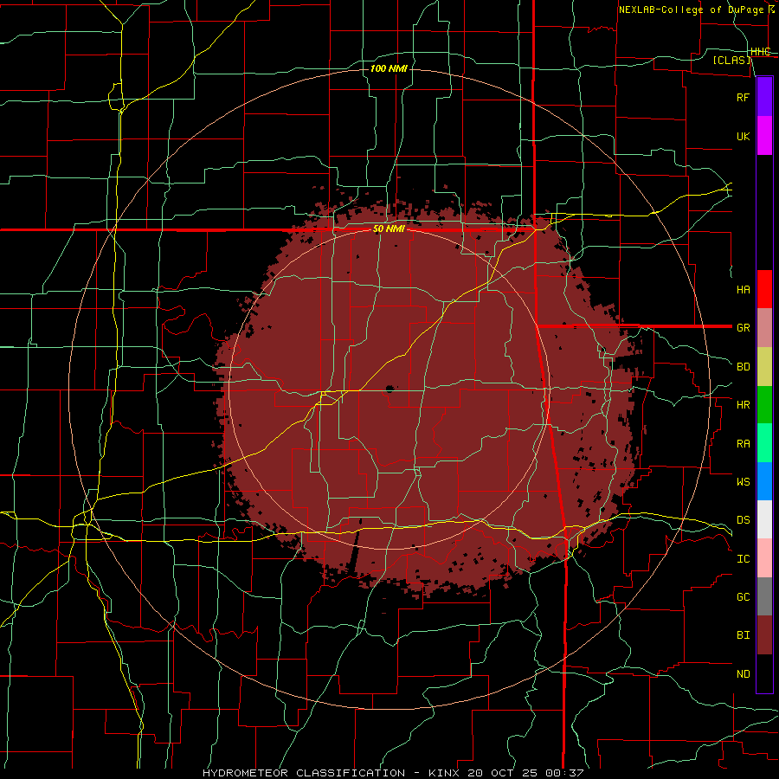Click the 50 NMI range ring label
Image resolution: width=779 pixels, height=779 pixels.
[389, 229]
